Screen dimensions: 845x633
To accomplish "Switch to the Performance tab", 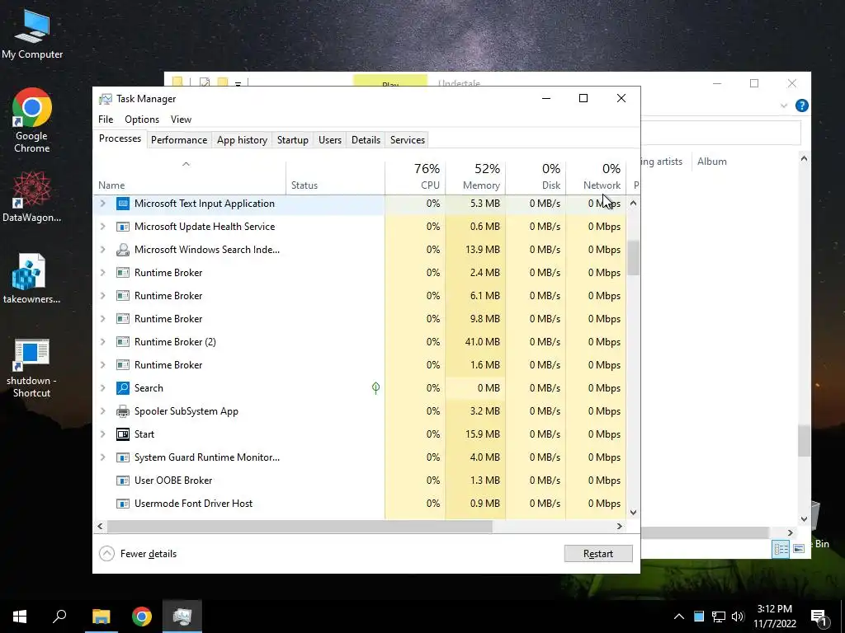I will pos(179,140).
